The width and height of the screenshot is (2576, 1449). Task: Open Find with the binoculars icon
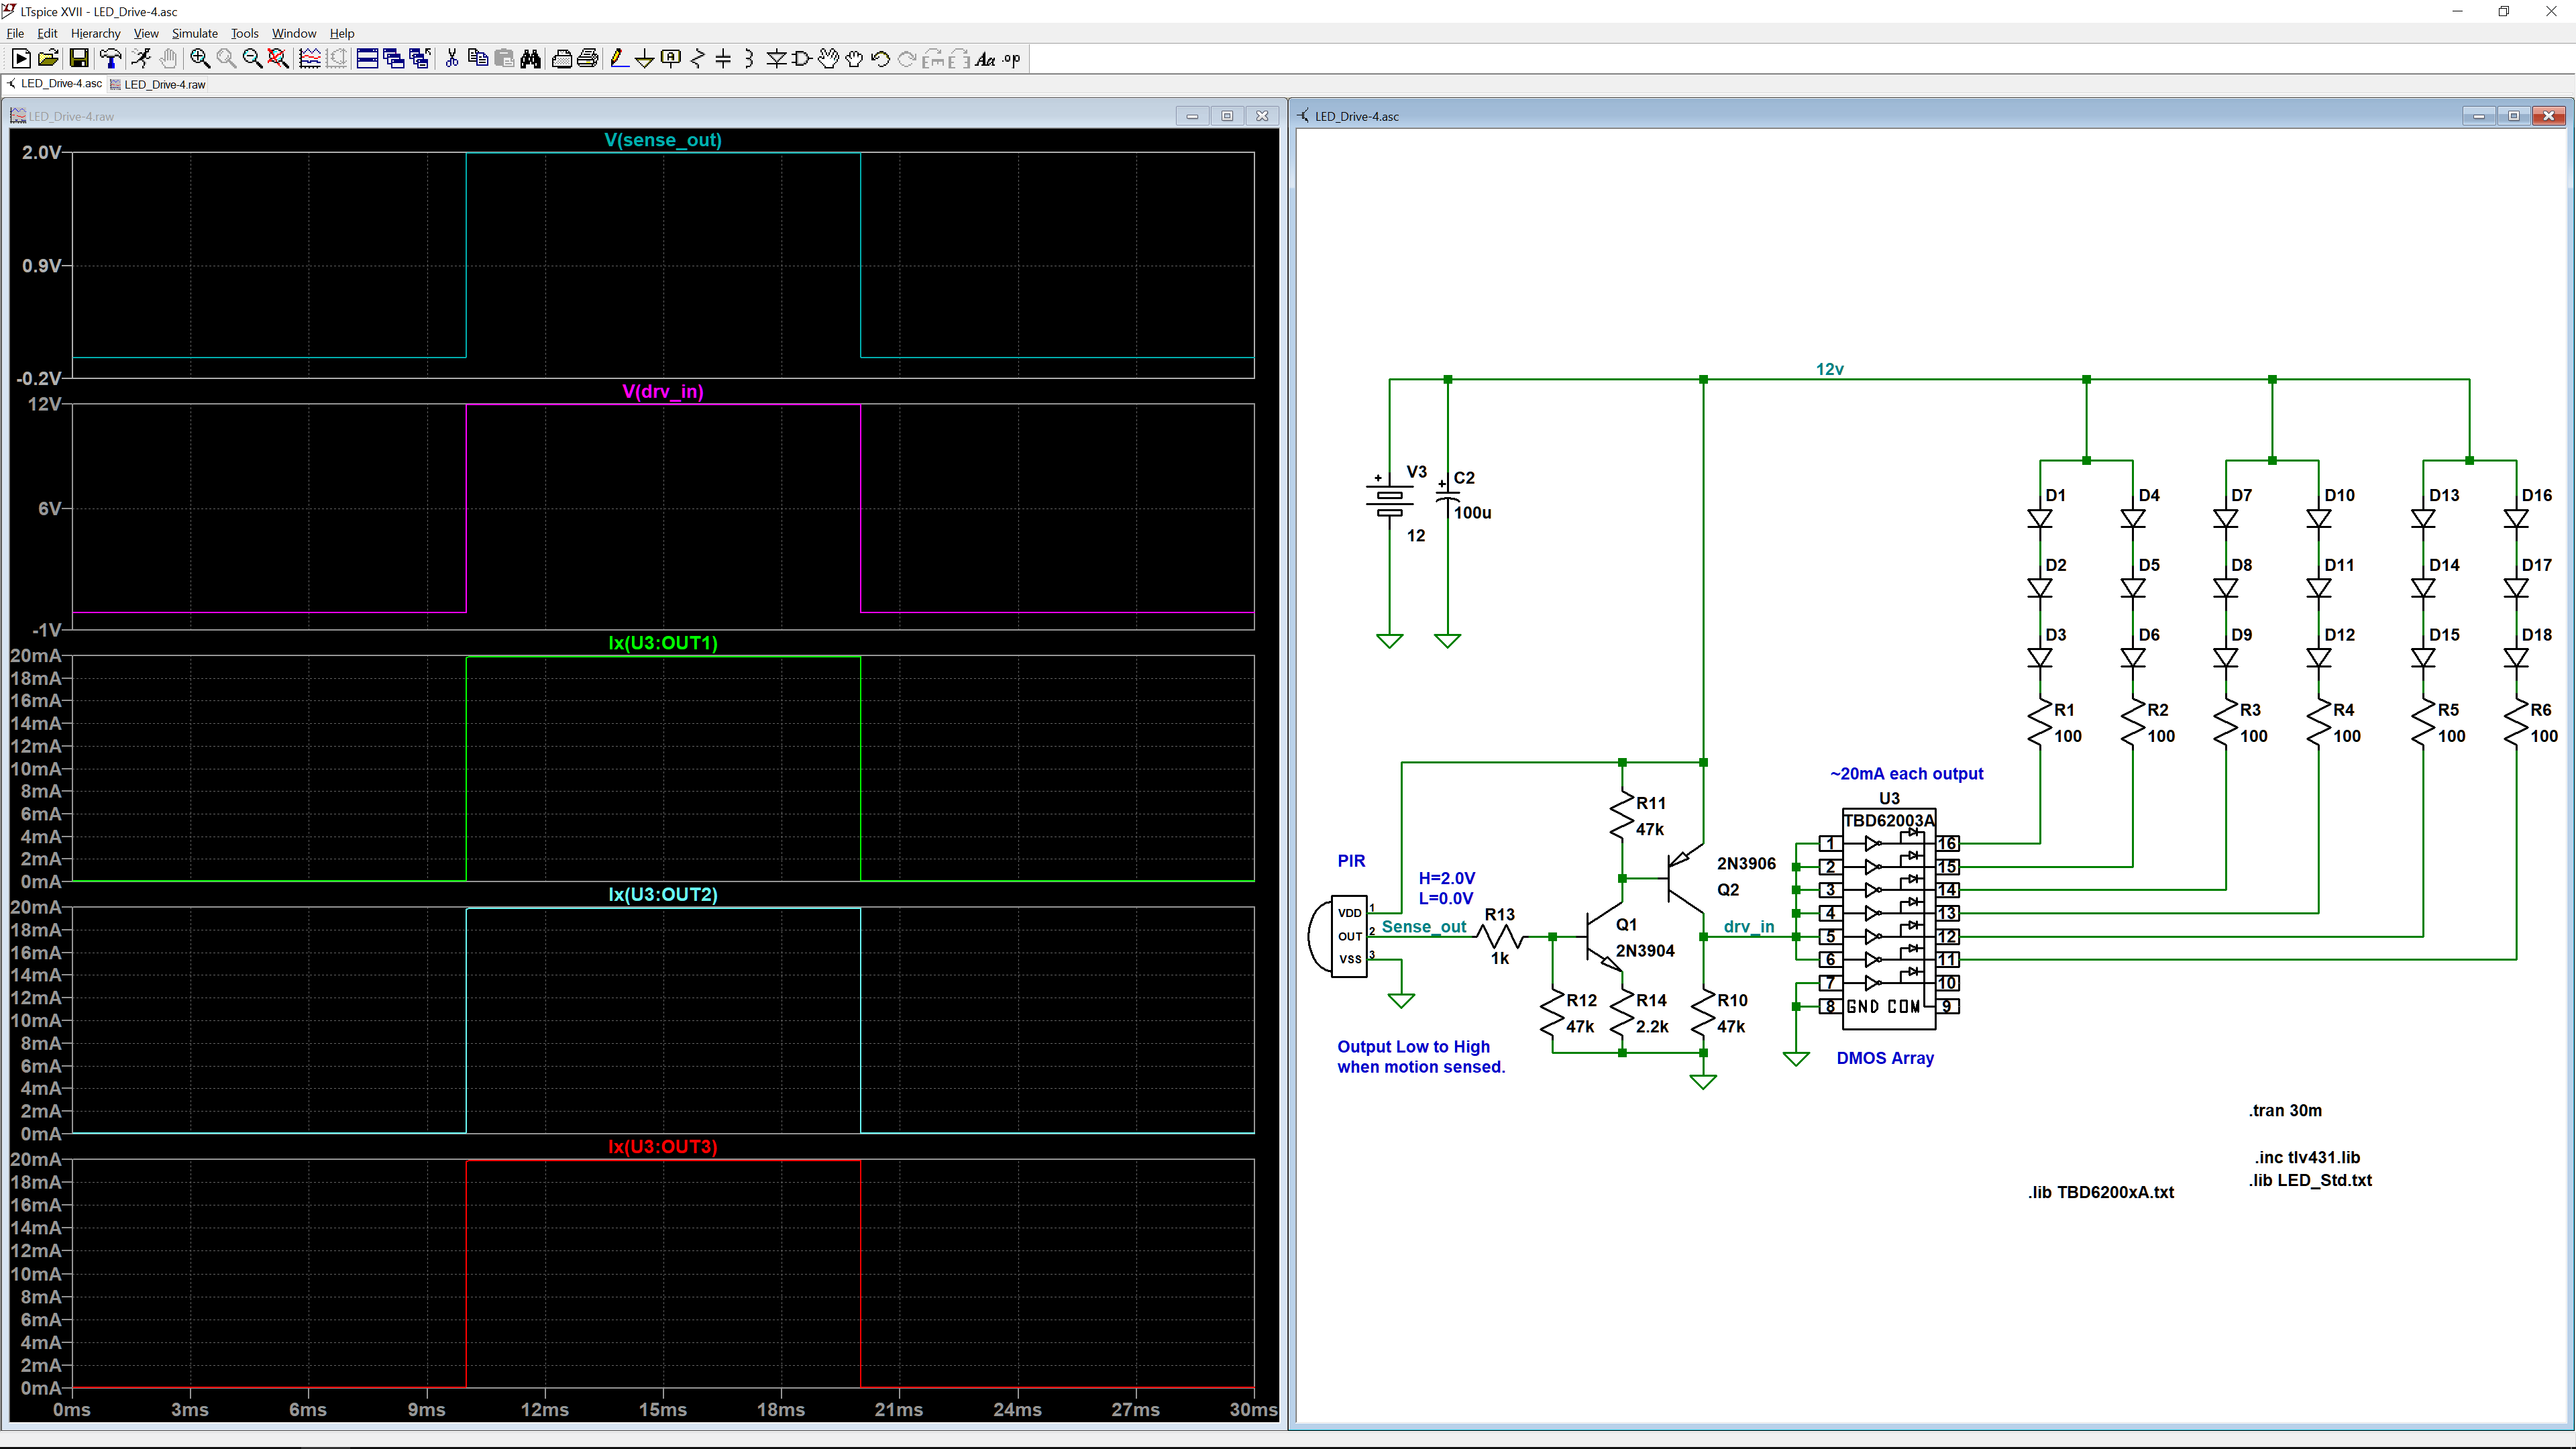531,59
